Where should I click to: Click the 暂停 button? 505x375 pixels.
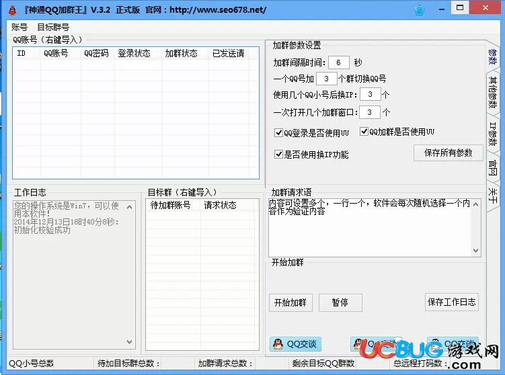[340, 302]
